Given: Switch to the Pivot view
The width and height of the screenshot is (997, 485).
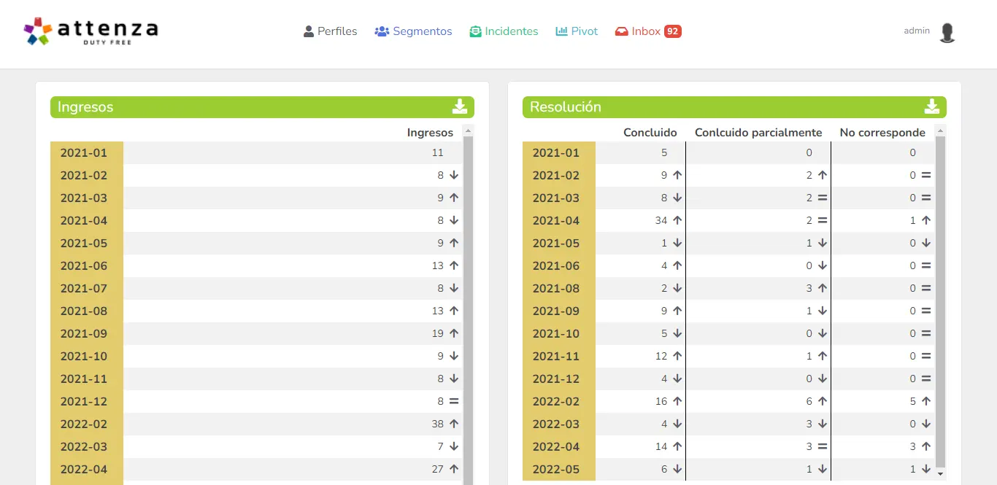Looking at the screenshot, I should 577,31.
